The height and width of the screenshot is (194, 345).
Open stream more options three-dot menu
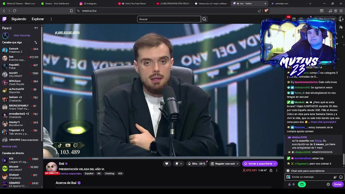click(277, 170)
